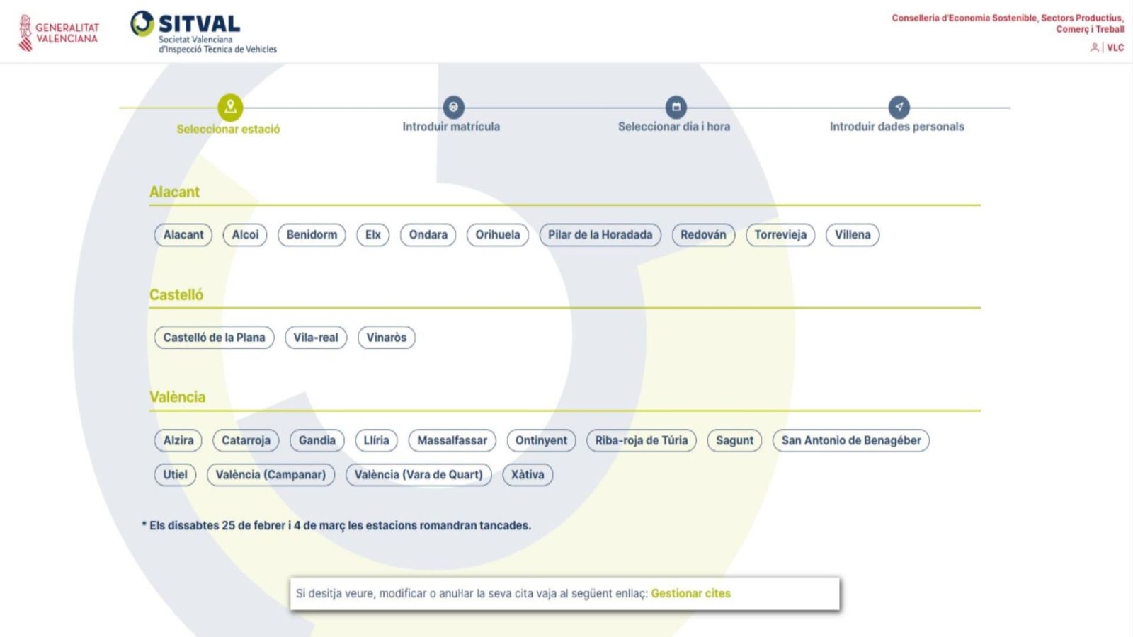Select the Alacant station

pyautogui.click(x=183, y=235)
